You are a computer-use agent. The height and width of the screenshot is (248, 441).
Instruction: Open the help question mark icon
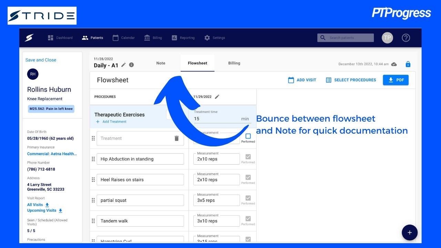(406, 38)
